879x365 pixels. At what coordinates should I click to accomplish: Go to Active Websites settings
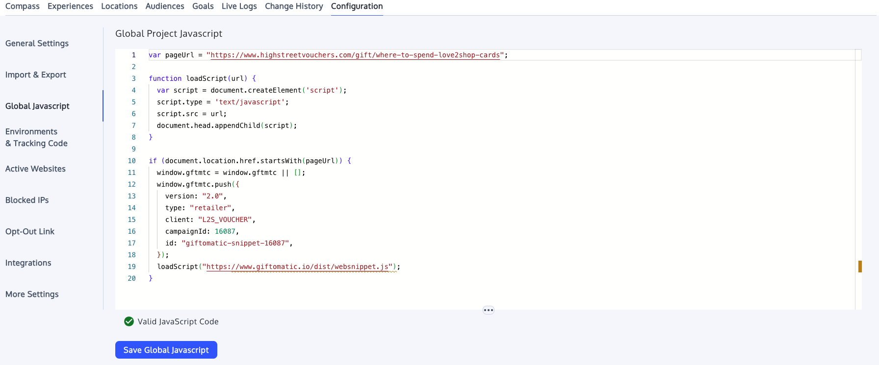click(35, 169)
